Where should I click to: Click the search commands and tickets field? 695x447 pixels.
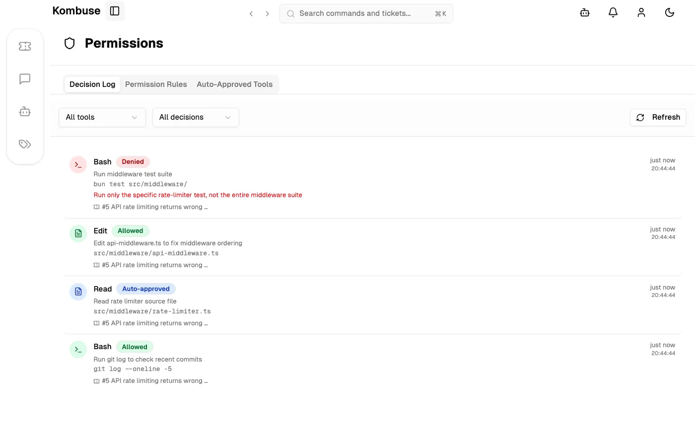pos(366,13)
